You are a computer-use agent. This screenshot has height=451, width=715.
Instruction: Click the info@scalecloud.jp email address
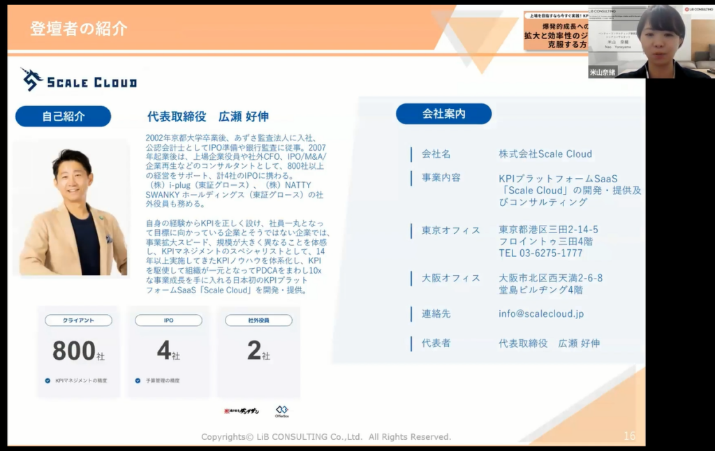pyautogui.click(x=541, y=313)
